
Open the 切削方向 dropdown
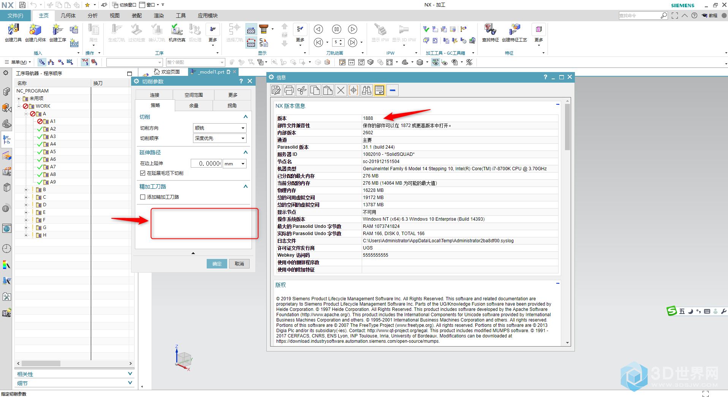click(x=220, y=128)
